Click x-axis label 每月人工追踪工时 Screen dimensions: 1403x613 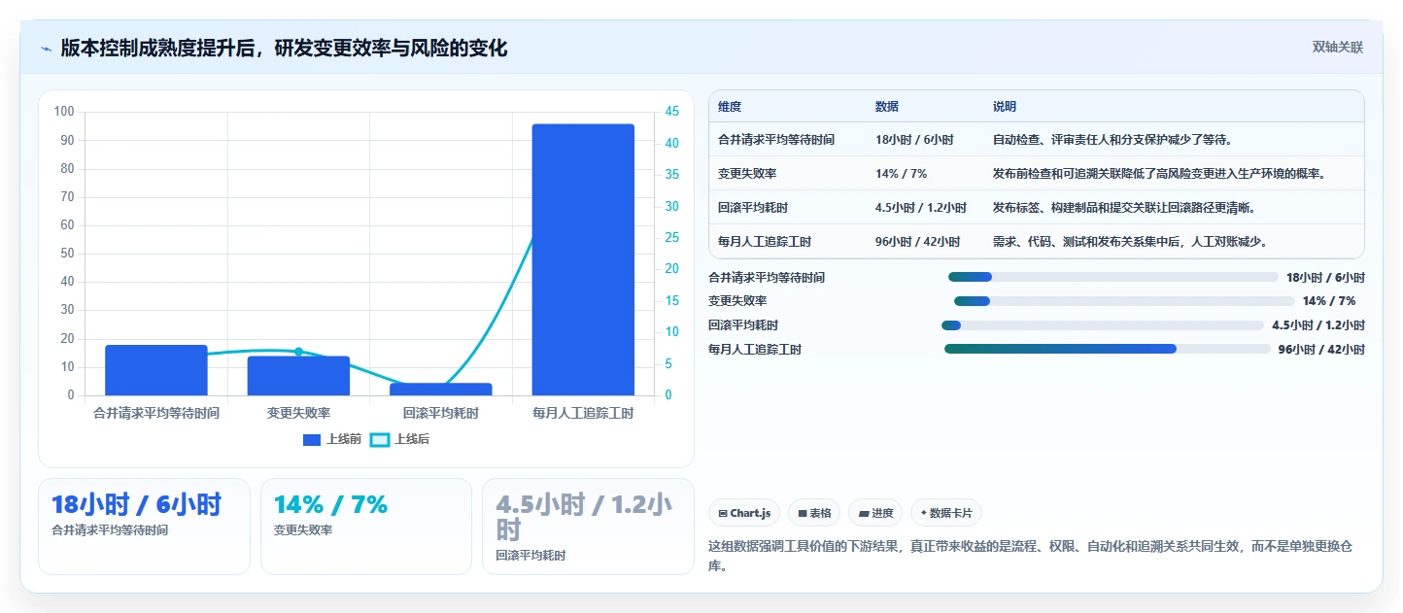tap(583, 413)
